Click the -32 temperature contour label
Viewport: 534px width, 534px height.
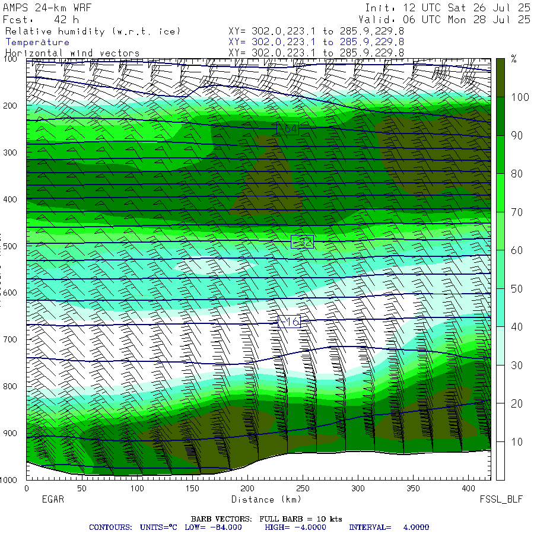(303, 241)
